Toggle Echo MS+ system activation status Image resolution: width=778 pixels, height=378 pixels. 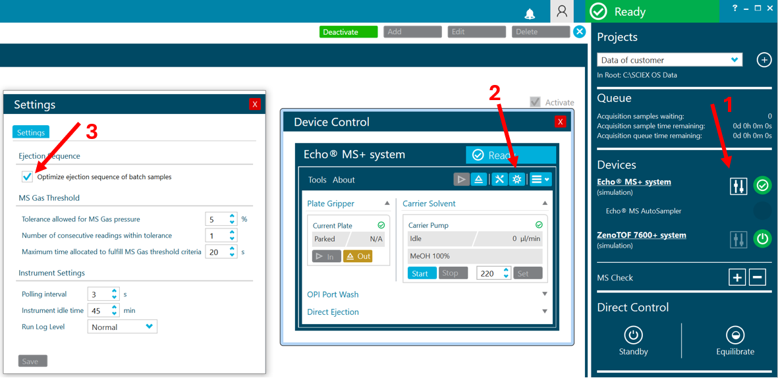pyautogui.click(x=762, y=186)
